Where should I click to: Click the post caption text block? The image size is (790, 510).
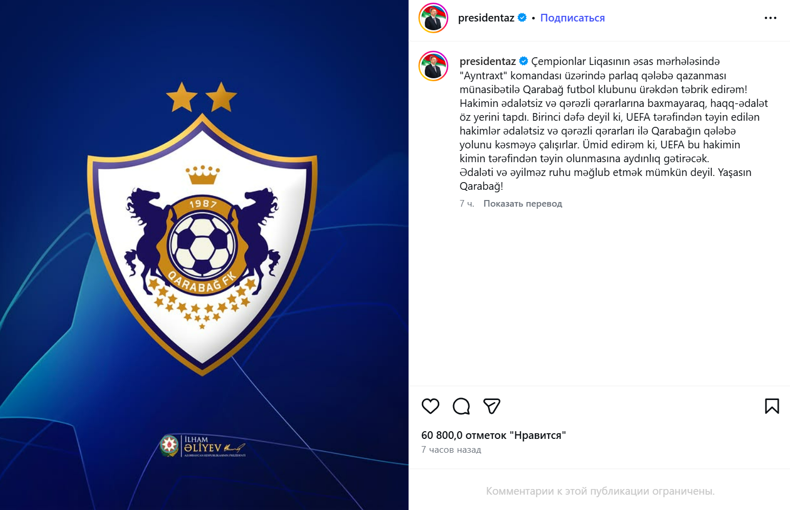[x=614, y=124]
